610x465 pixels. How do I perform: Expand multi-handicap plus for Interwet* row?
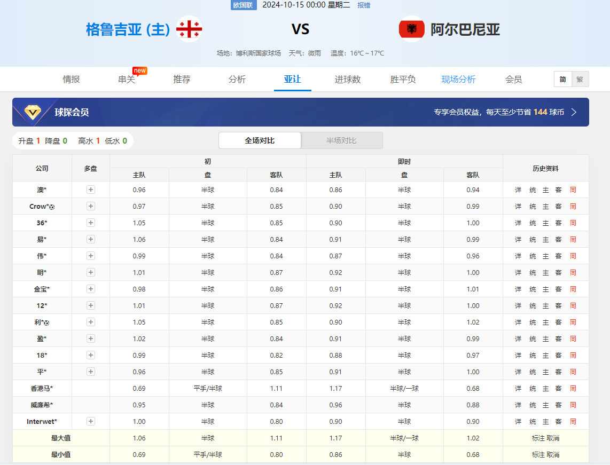coord(91,421)
